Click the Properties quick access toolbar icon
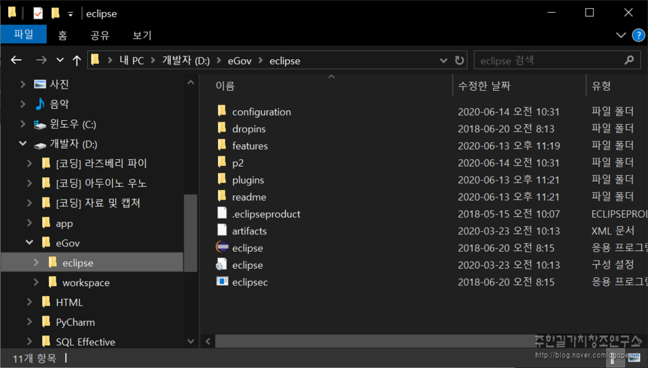 (38, 13)
